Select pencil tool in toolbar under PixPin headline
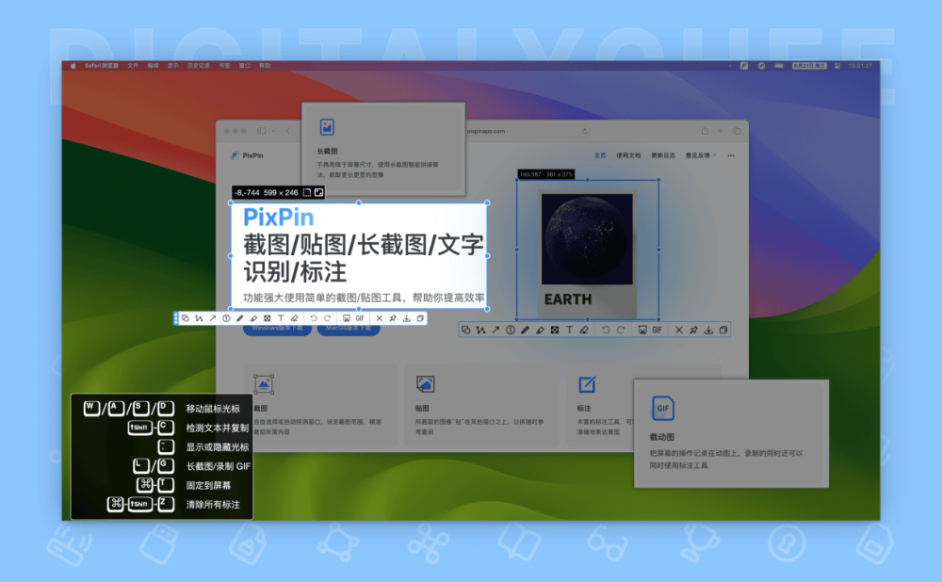 [239, 318]
